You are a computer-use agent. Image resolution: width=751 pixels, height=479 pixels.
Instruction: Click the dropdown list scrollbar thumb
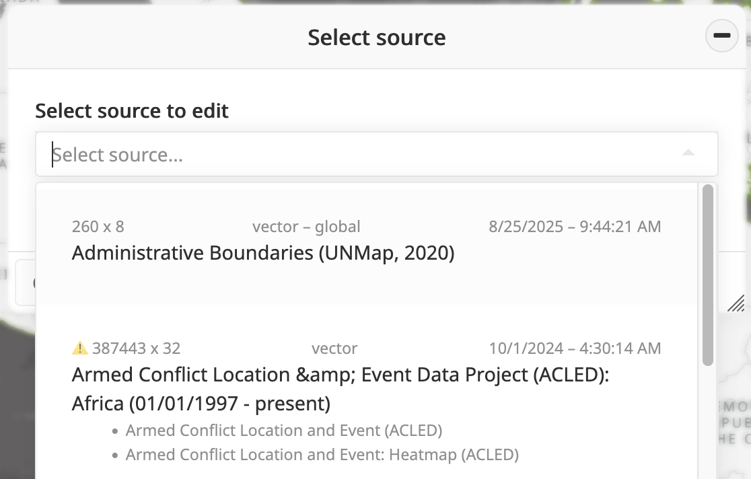coord(707,274)
